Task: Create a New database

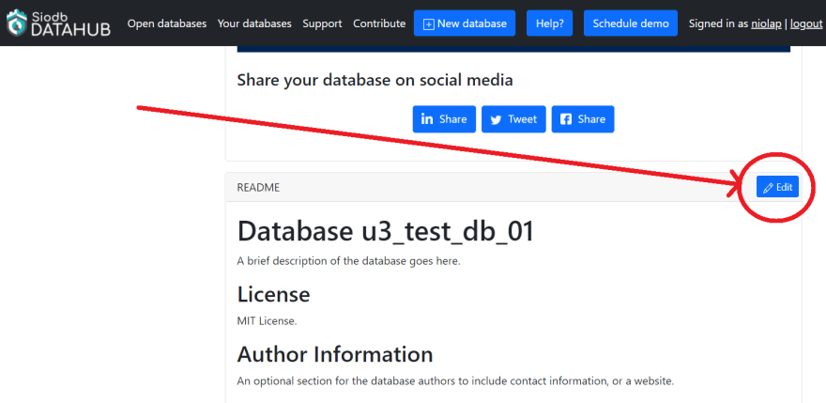Action: [465, 23]
